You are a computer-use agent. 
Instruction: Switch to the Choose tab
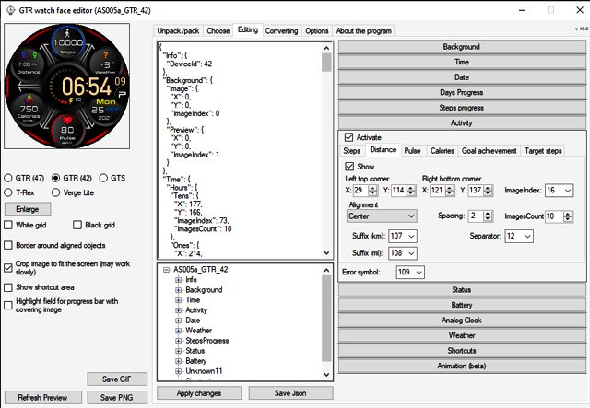click(x=218, y=30)
